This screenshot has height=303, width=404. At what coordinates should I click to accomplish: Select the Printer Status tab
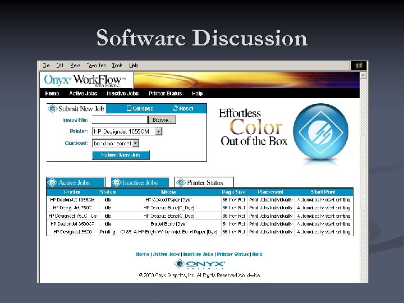(x=204, y=182)
